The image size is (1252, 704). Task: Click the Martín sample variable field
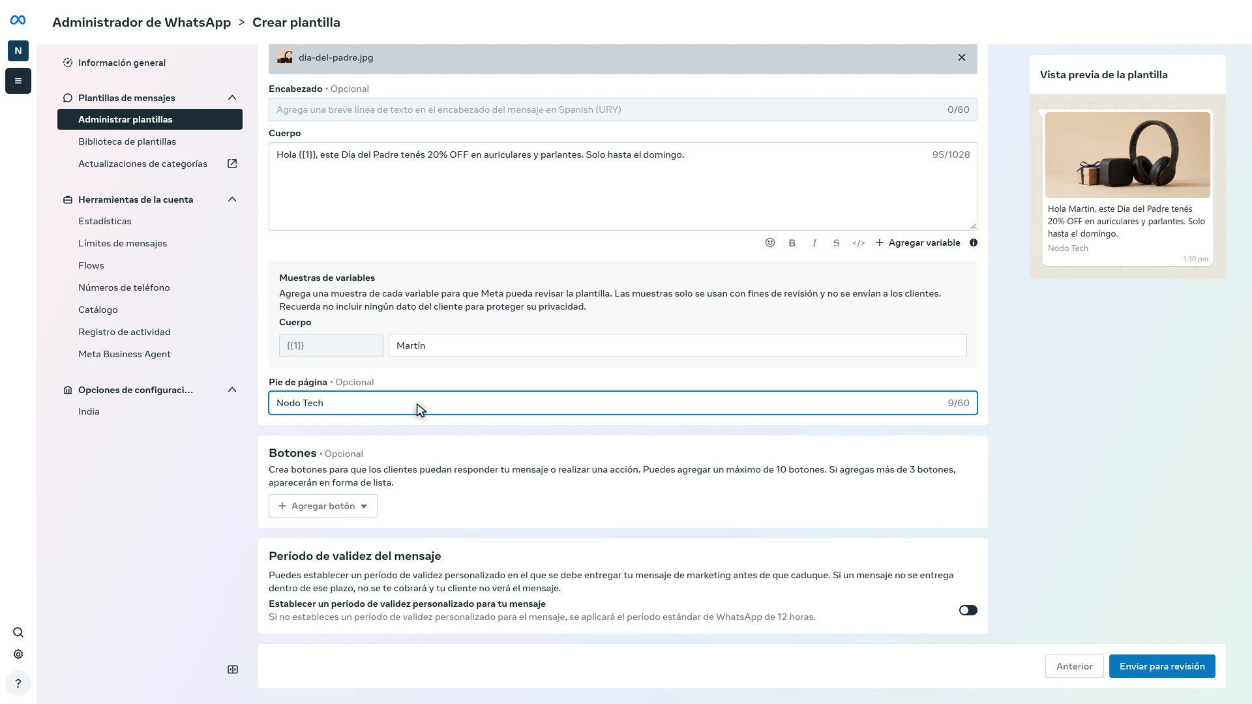tap(678, 345)
